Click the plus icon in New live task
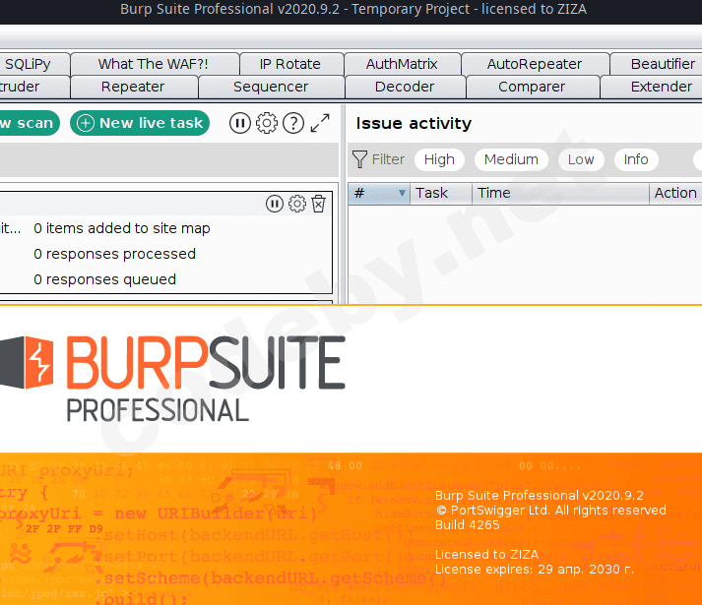Screen dimensions: 702x605 pyautogui.click(x=86, y=123)
